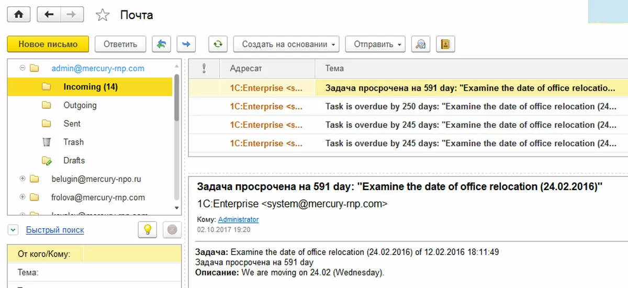Click the Новое письмо button

[x=48, y=45]
